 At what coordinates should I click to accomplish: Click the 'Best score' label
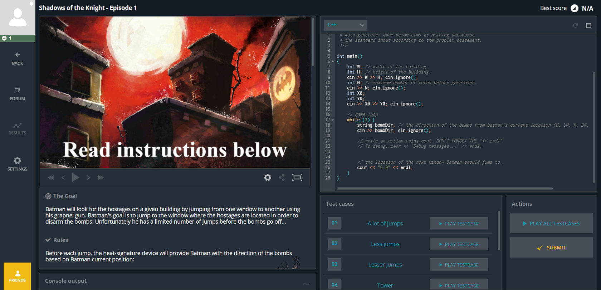553,8
